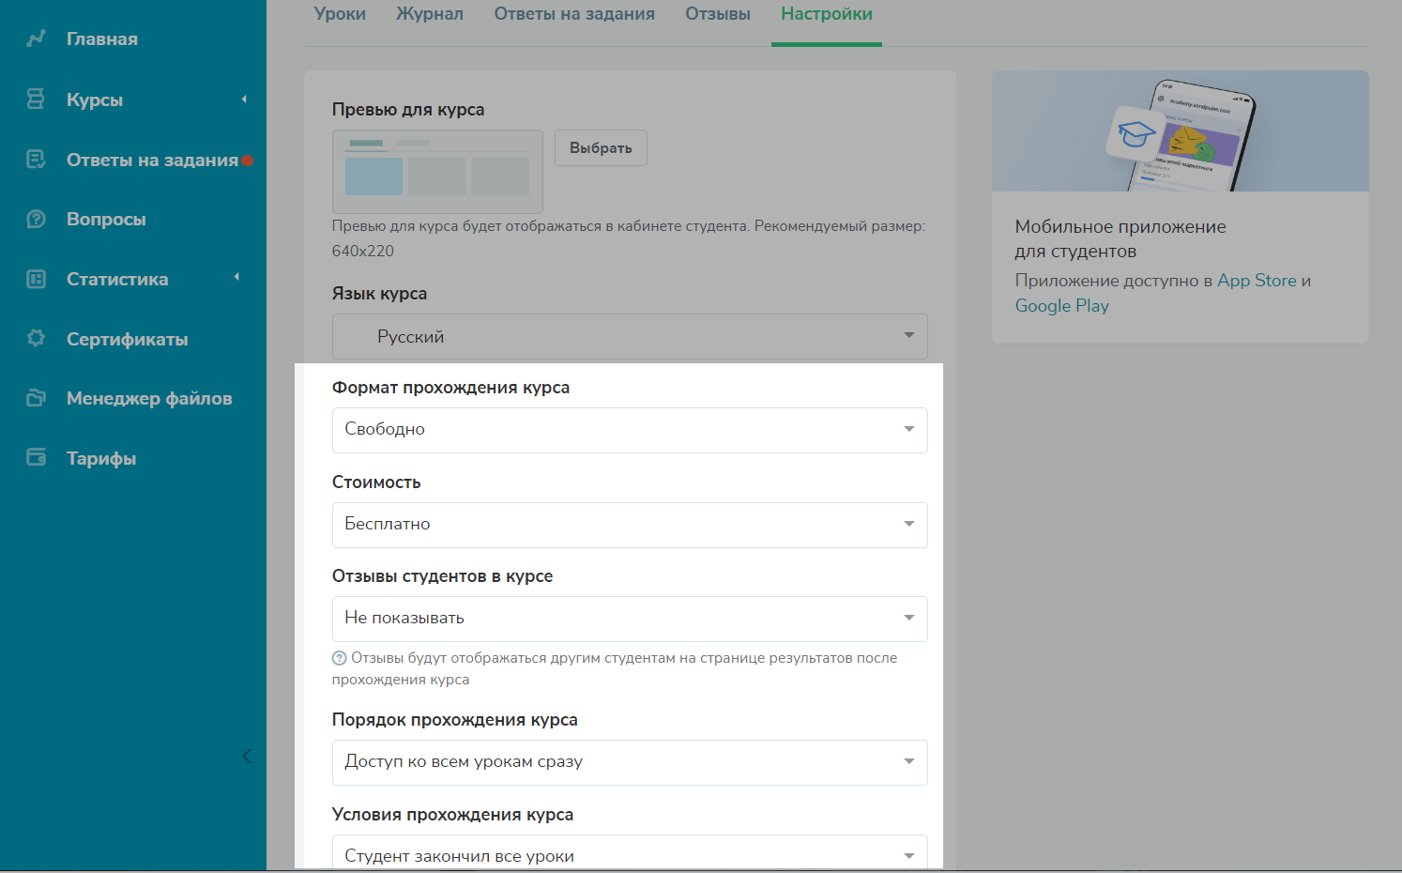Switch to the Уроки tab
Screen dimensions: 1402x873
340,14
